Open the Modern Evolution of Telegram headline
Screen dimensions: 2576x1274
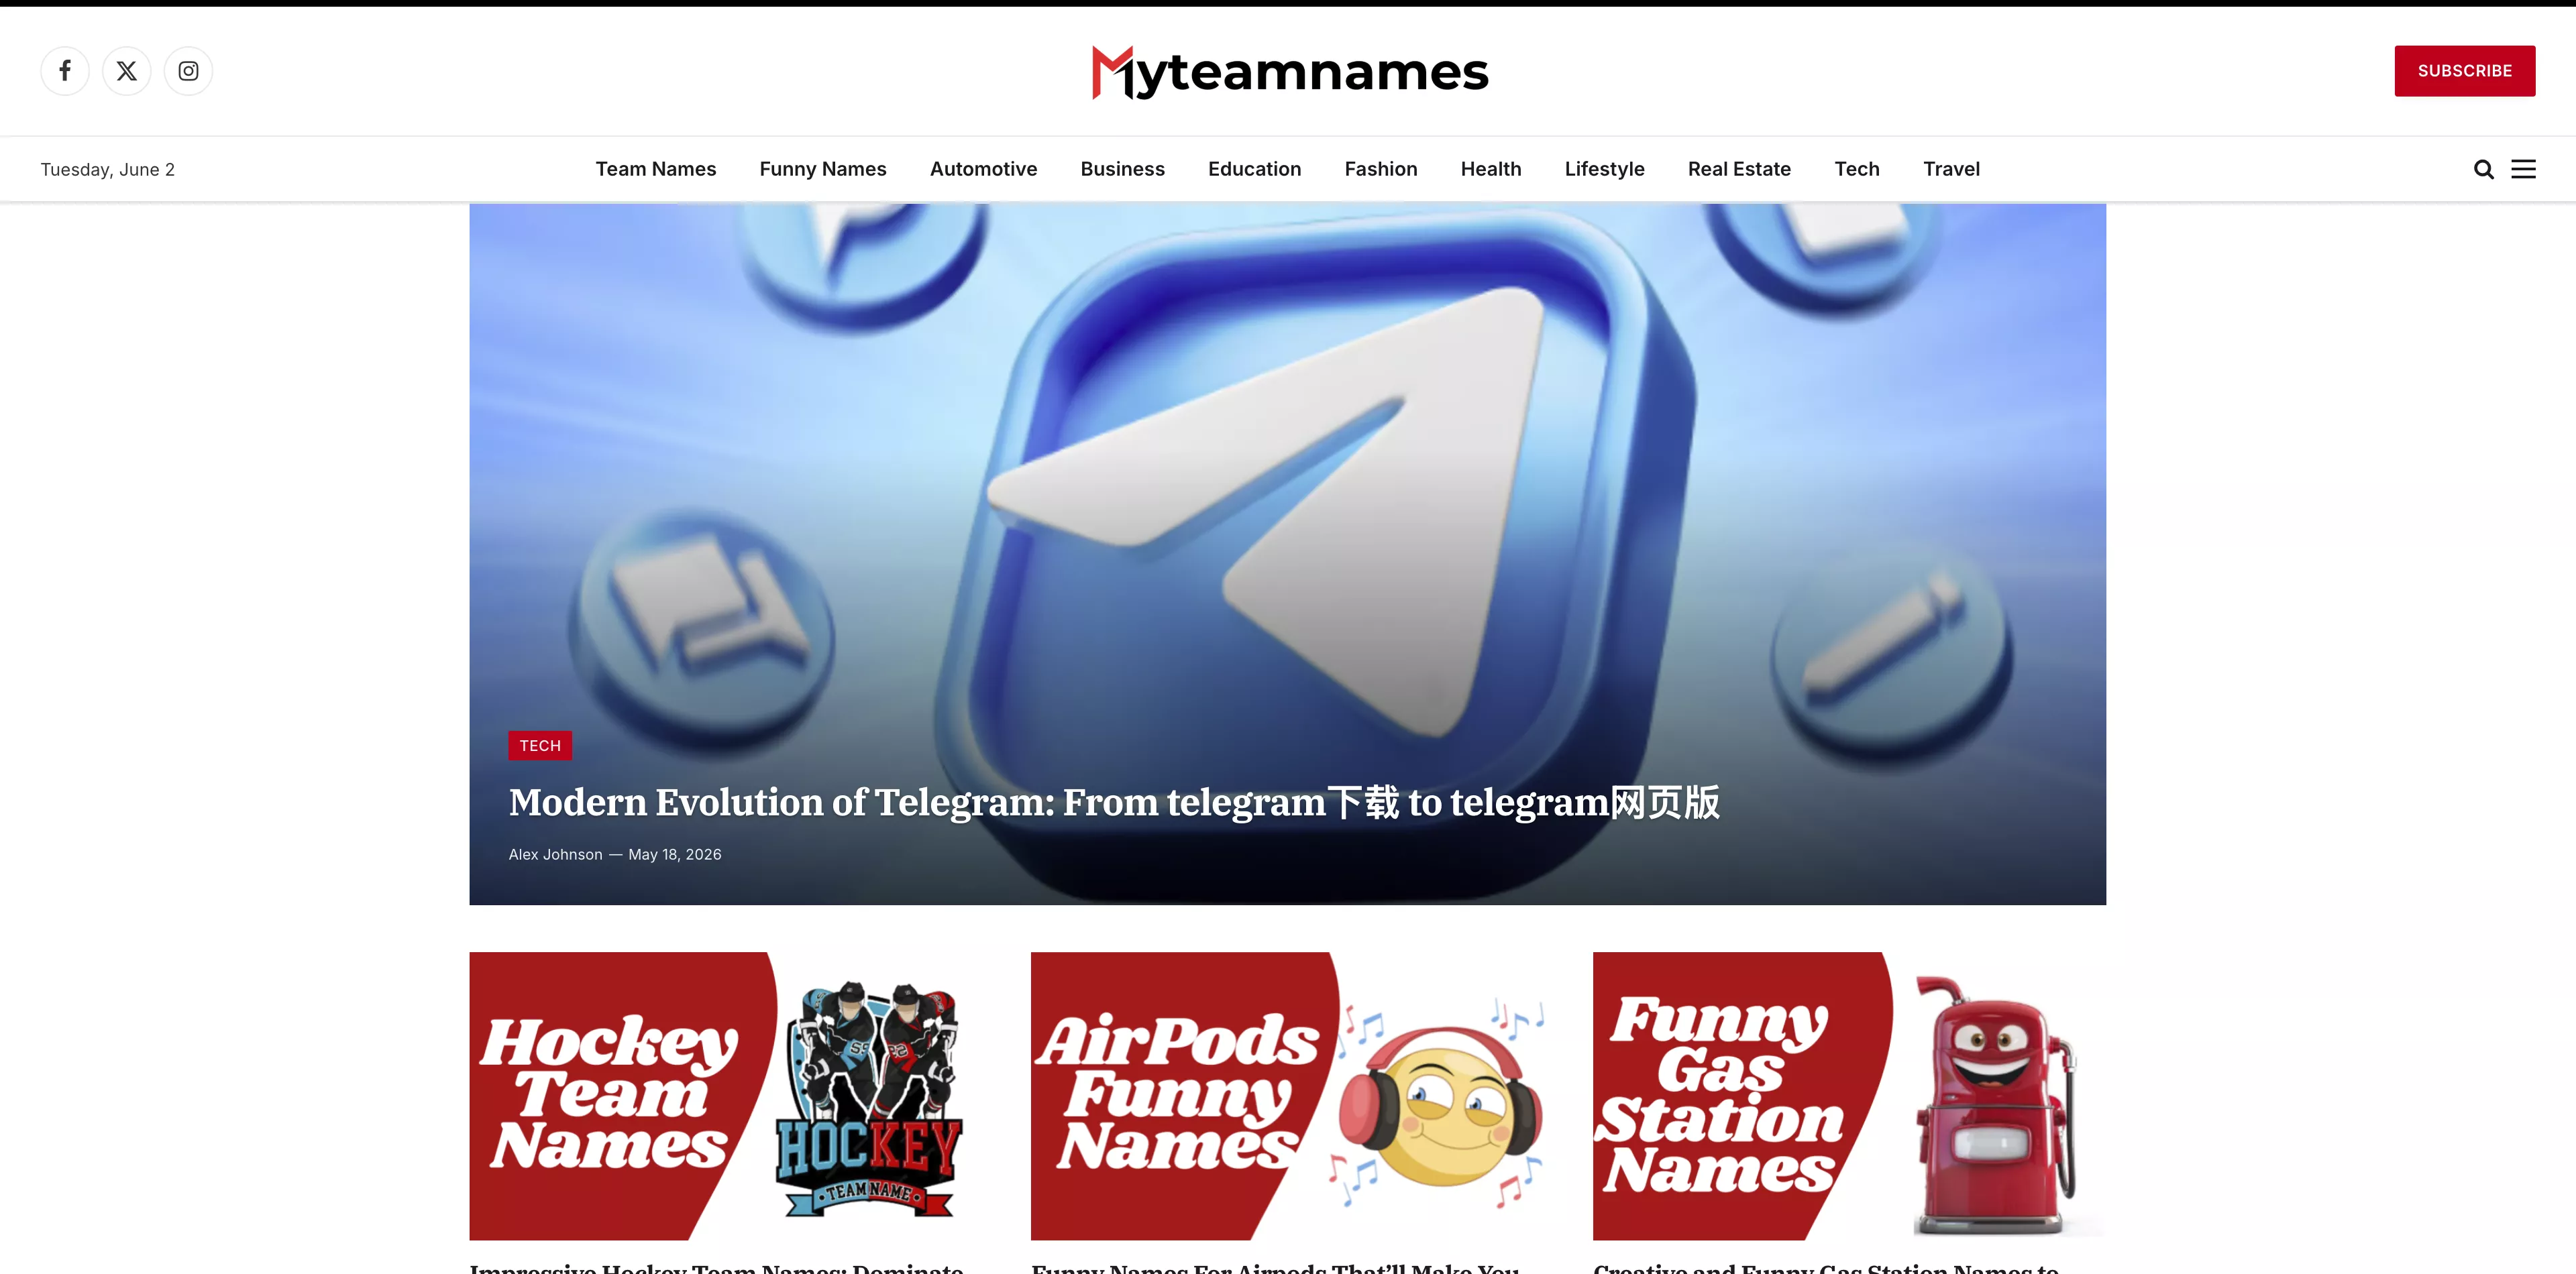click(1114, 803)
